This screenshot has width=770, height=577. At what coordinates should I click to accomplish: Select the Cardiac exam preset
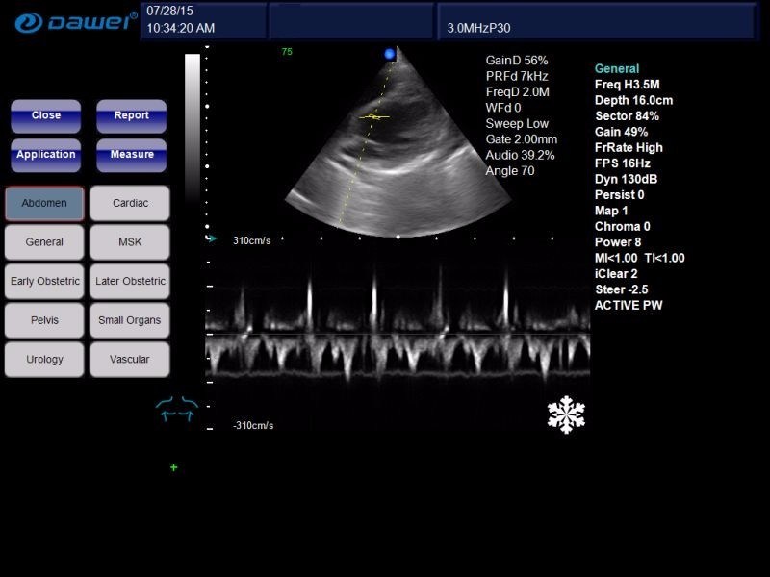130,203
